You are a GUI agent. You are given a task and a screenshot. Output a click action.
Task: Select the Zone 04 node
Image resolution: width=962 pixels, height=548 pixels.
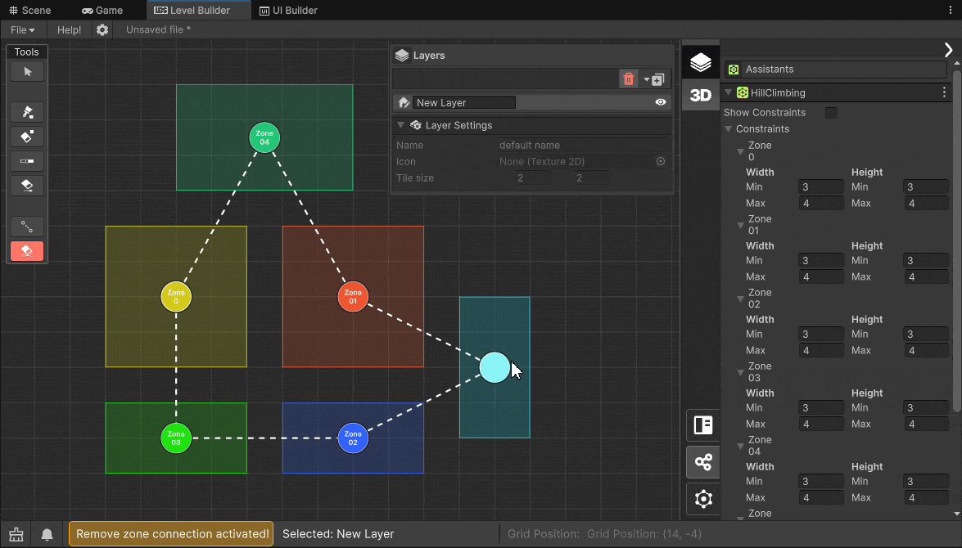(264, 138)
